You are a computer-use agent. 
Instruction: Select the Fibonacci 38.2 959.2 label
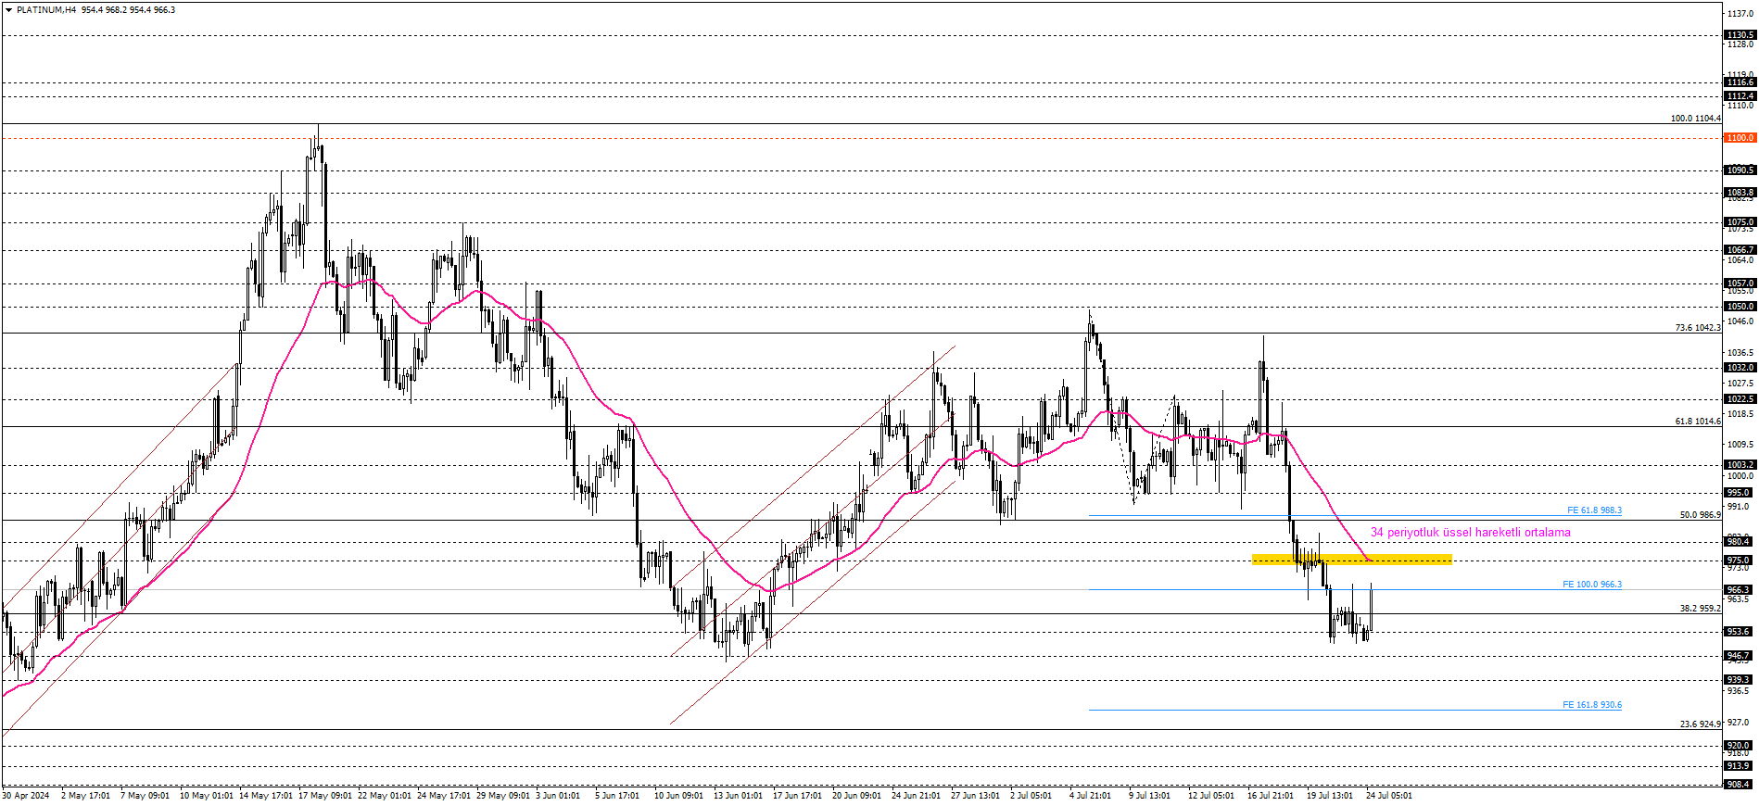coord(1700,609)
